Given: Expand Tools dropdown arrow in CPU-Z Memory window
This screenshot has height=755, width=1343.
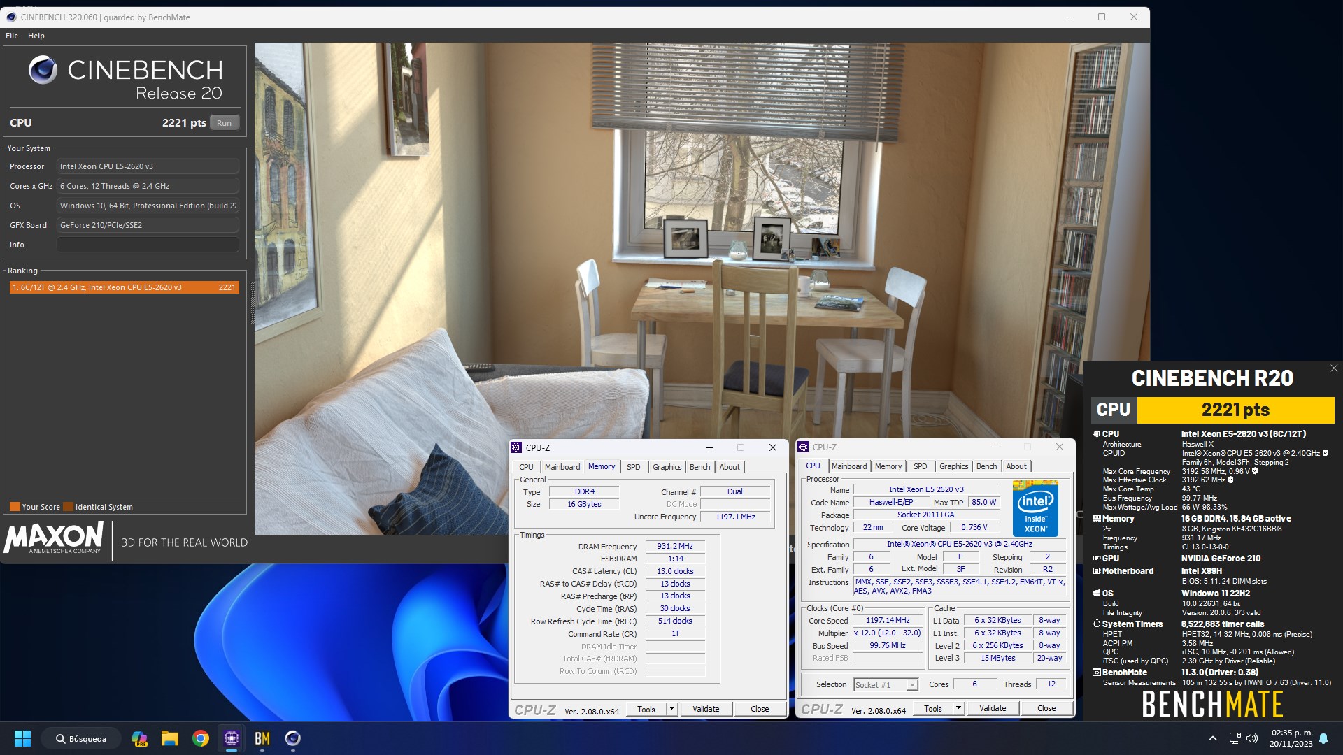Looking at the screenshot, I should [x=671, y=709].
